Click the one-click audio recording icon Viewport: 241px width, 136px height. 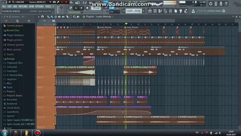point(216,3)
